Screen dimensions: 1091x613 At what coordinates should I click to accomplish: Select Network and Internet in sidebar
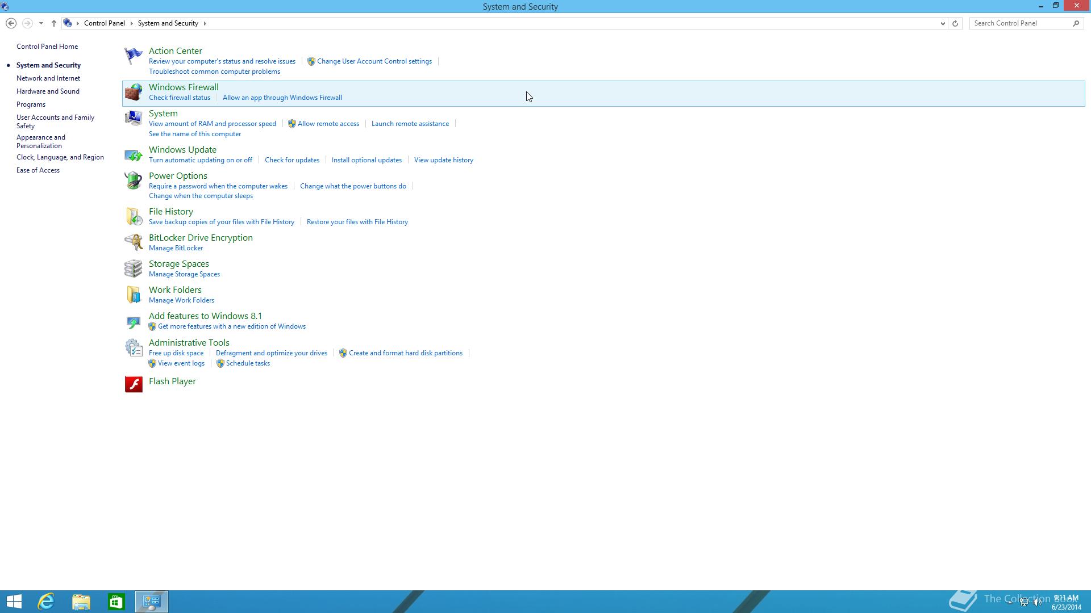(x=48, y=78)
